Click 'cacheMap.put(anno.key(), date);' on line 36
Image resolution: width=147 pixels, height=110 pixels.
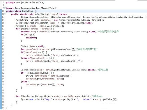click(x=45, y=84)
